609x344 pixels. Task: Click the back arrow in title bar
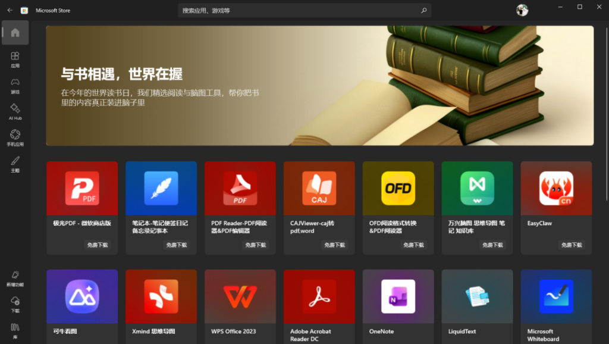pyautogui.click(x=10, y=11)
